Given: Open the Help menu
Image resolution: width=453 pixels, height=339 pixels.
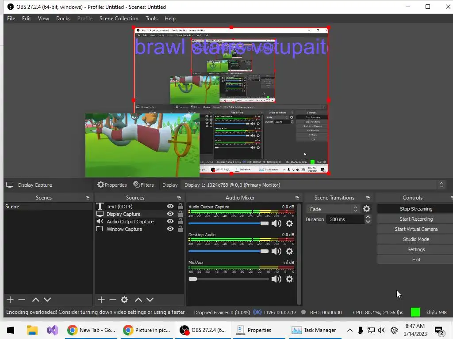Looking at the screenshot, I should pos(170,19).
